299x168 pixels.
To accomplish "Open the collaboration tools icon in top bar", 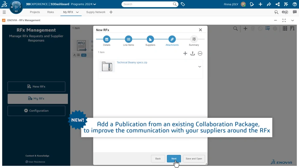I will tap(286, 4).
